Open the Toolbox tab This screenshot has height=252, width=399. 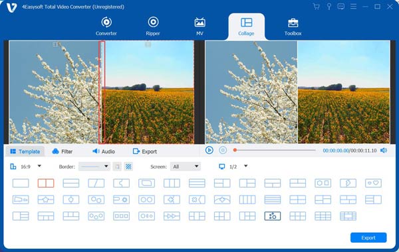coord(293,27)
